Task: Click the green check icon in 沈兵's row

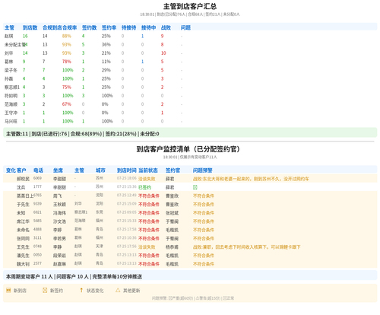Action: click(x=195, y=187)
